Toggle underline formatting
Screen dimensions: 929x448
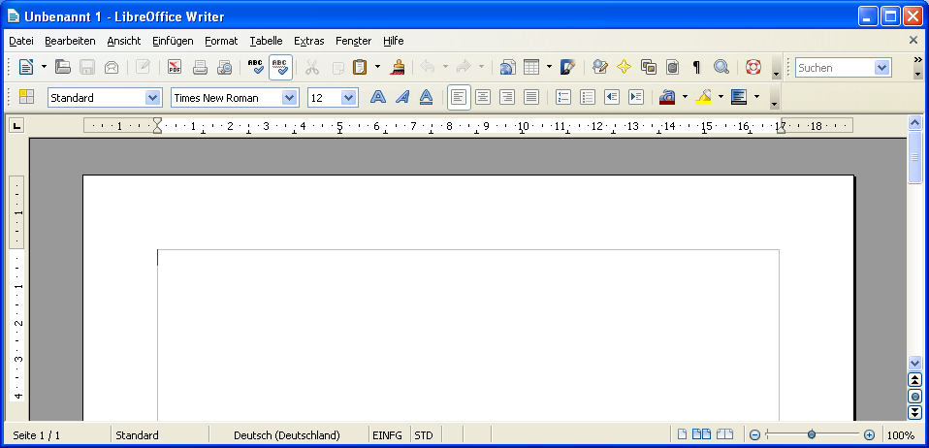(426, 97)
